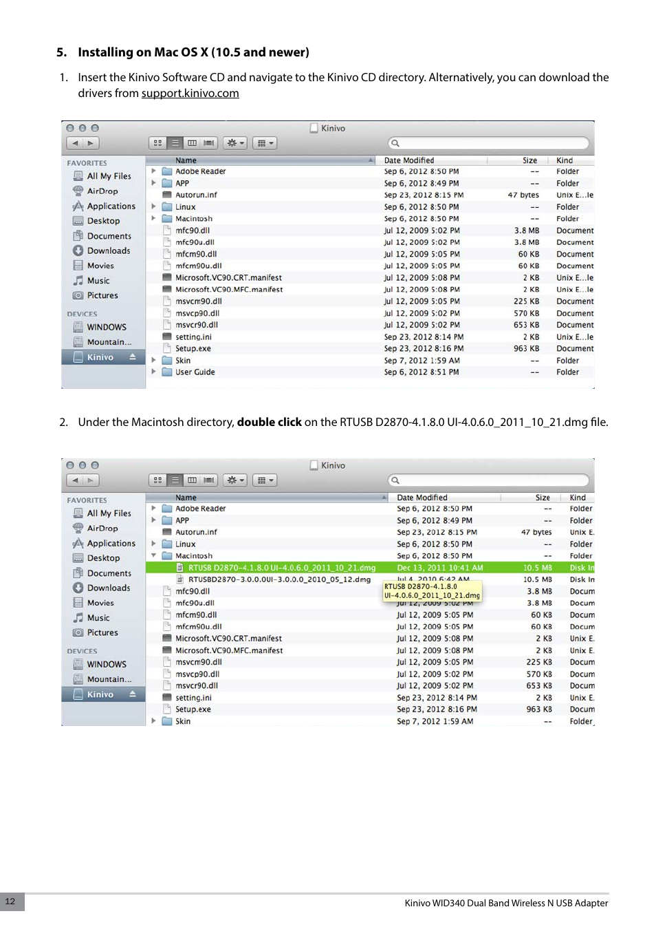Viewport: 656px width, 929px height.
Task: Eject the Kinivo disc in lower window sidebar
Action: pos(133,694)
